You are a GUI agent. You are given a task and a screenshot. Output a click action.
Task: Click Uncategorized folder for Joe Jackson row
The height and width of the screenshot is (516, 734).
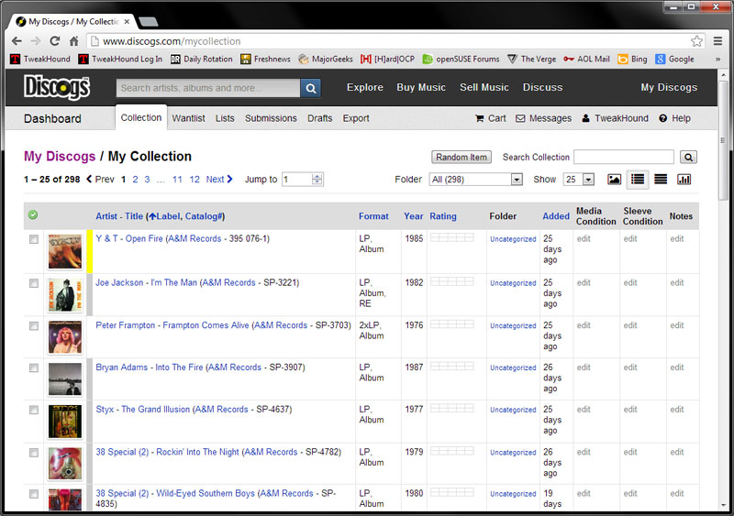point(513,283)
